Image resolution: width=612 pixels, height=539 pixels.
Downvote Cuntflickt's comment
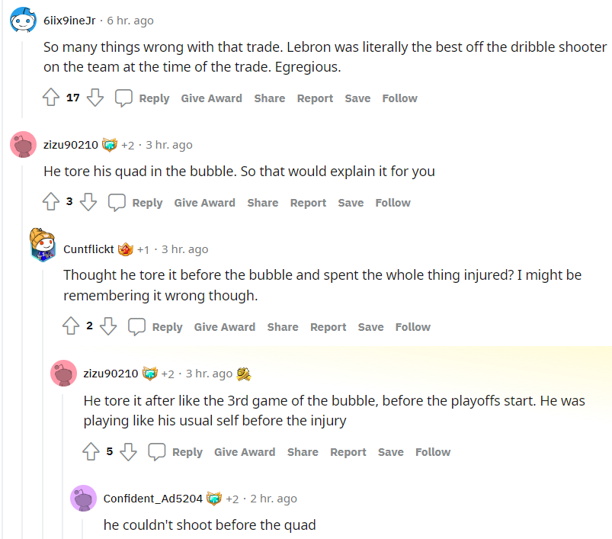click(x=108, y=327)
